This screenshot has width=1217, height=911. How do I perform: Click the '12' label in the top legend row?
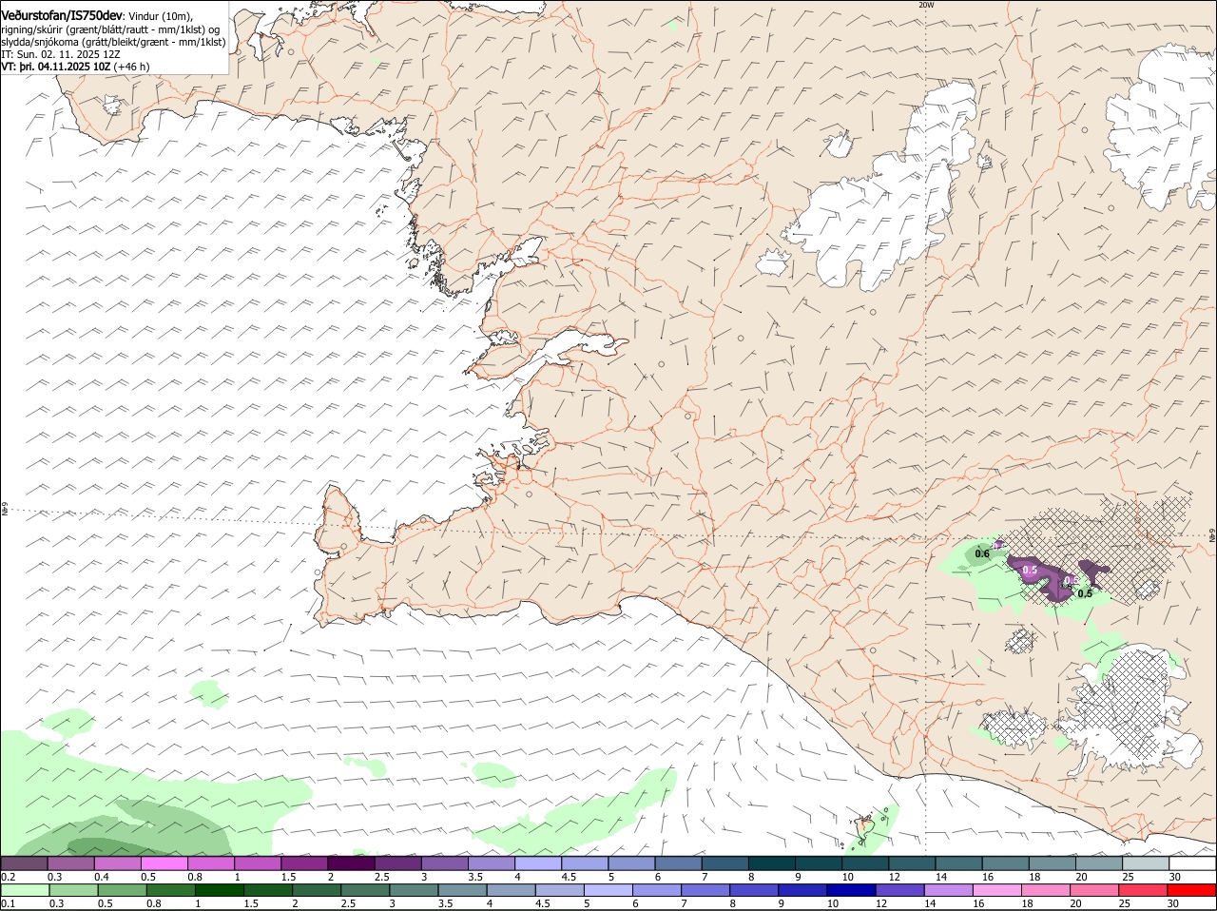point(893,876)
